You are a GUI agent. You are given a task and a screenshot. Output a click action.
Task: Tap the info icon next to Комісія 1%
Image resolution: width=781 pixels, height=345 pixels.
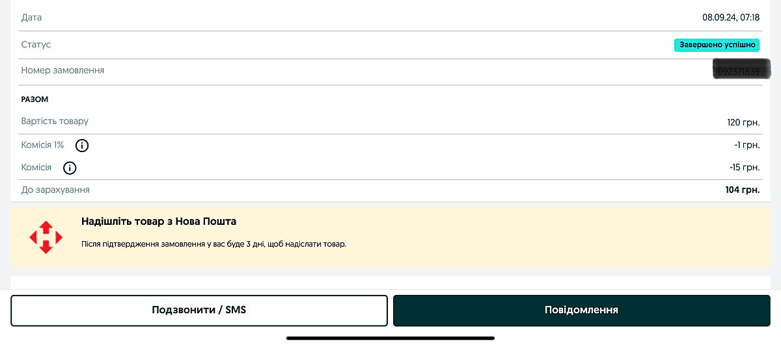coord(82,146)
